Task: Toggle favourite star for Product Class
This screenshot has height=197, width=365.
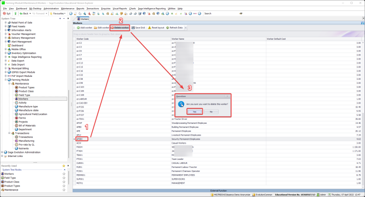Action: click(x=64, y=182)
